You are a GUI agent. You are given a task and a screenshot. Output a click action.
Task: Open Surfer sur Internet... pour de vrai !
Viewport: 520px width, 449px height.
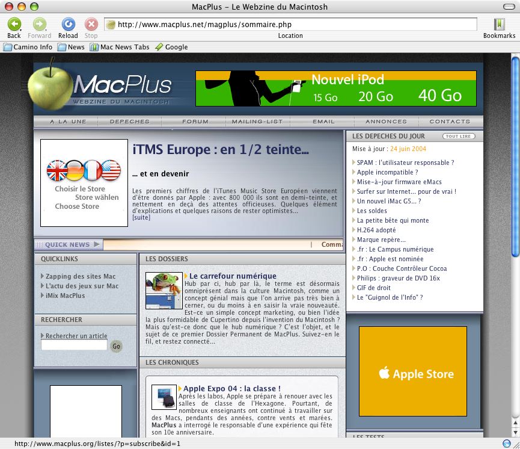pyautogui.click(x=406, y=191)
